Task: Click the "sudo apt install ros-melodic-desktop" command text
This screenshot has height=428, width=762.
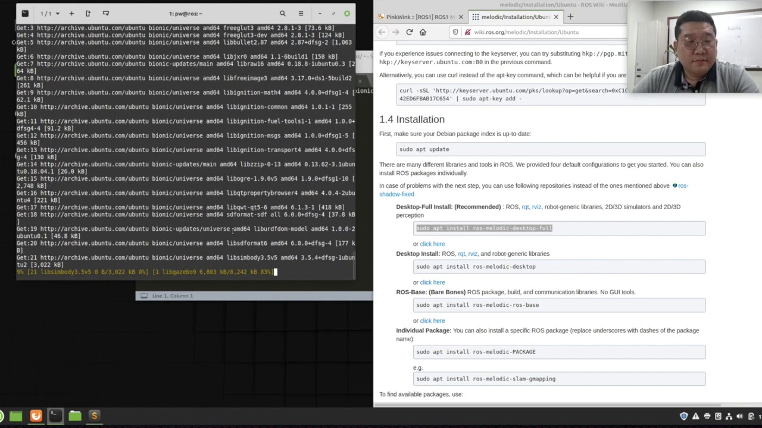Action: click(476, 267)
